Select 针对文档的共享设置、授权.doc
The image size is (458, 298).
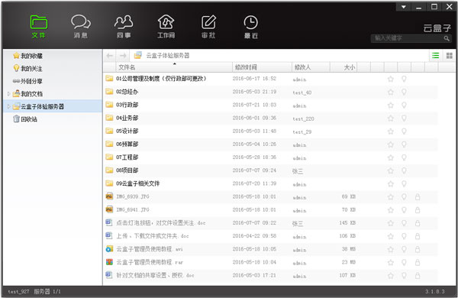pyautogui.click(x=155, y=275)
